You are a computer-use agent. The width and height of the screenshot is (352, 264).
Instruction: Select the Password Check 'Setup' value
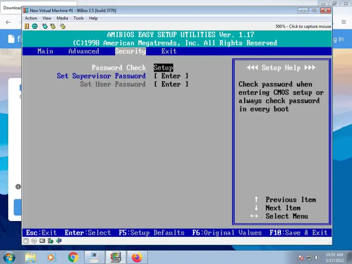tap(163, 68)
